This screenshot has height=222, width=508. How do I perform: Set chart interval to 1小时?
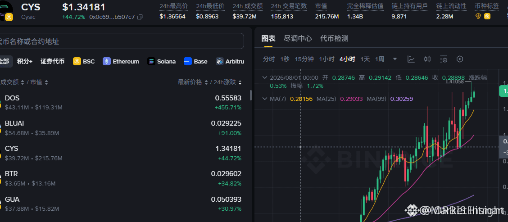[327, 59]
